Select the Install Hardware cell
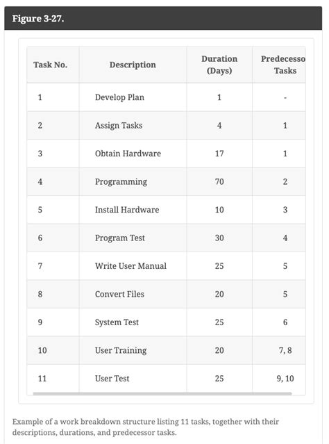 click(x=133, y=210)
